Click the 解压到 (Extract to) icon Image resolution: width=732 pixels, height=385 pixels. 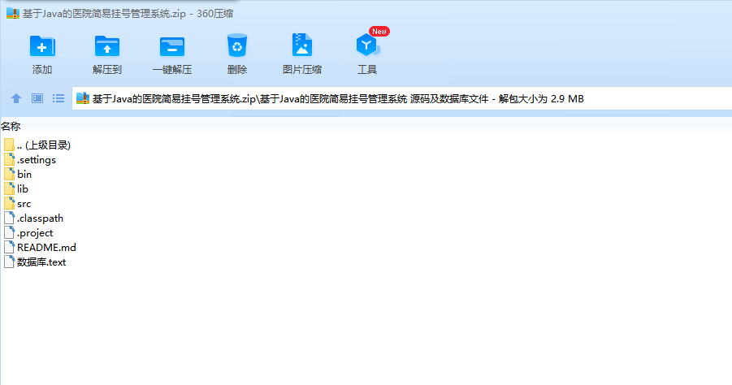[x=107, y=46]
